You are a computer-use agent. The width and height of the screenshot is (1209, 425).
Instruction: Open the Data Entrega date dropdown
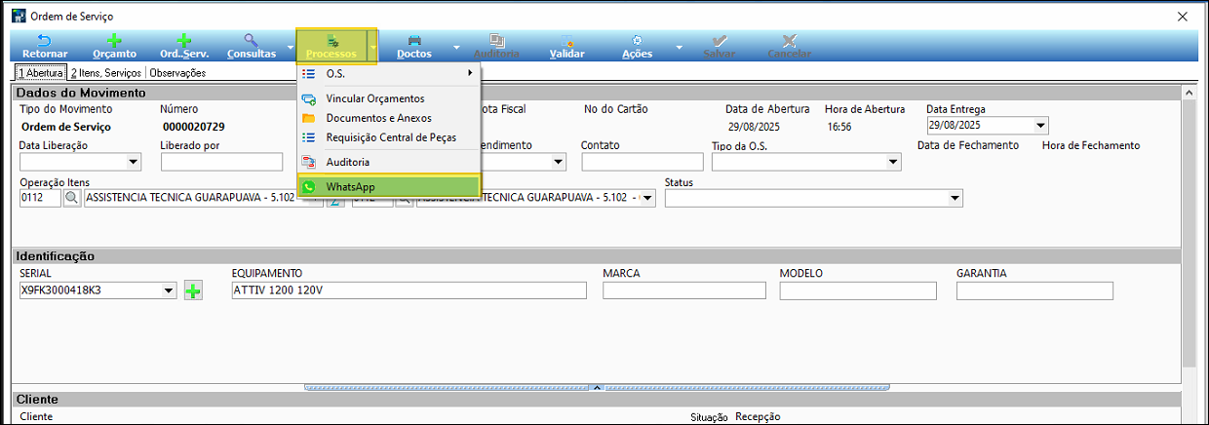pos(1040,126)
